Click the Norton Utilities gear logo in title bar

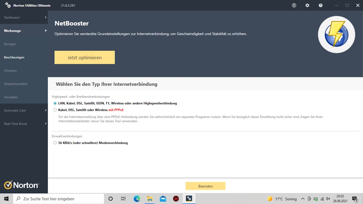pos(8,5)
